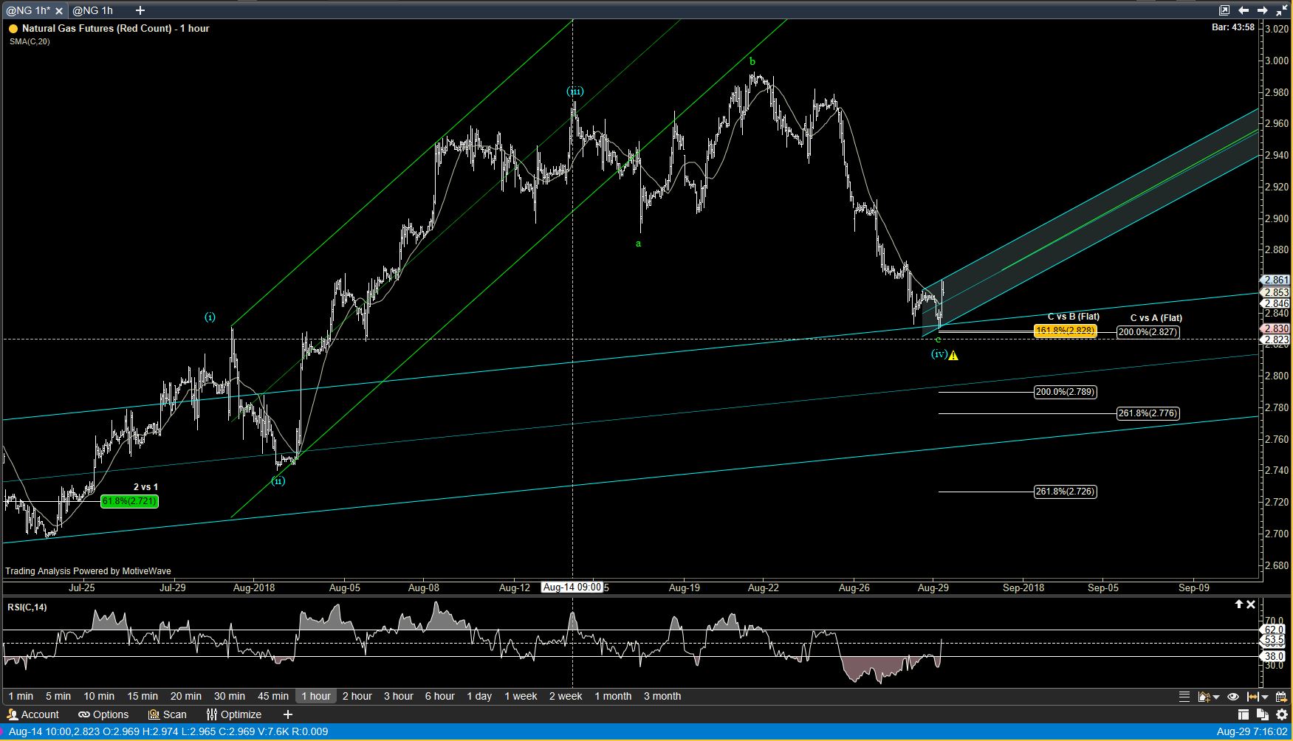
Task: Switch to 30 min bars
Action: [x=230, y=696]
